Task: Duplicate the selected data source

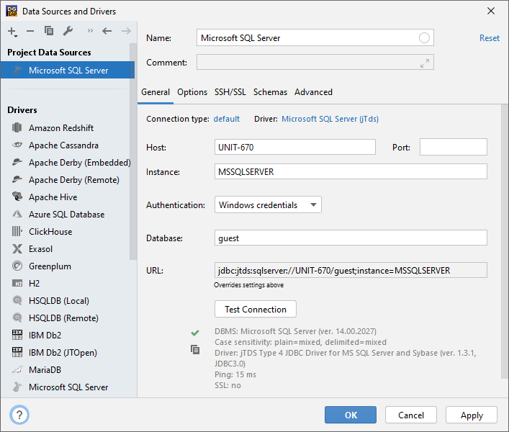Action: pyautogui.click(x=49, y=31)
